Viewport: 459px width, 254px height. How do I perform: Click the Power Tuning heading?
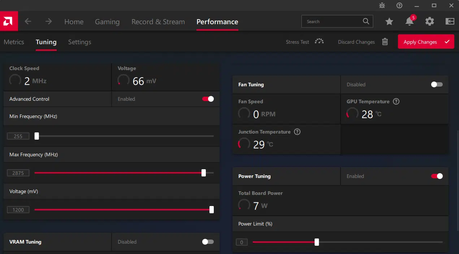[254, 176]
